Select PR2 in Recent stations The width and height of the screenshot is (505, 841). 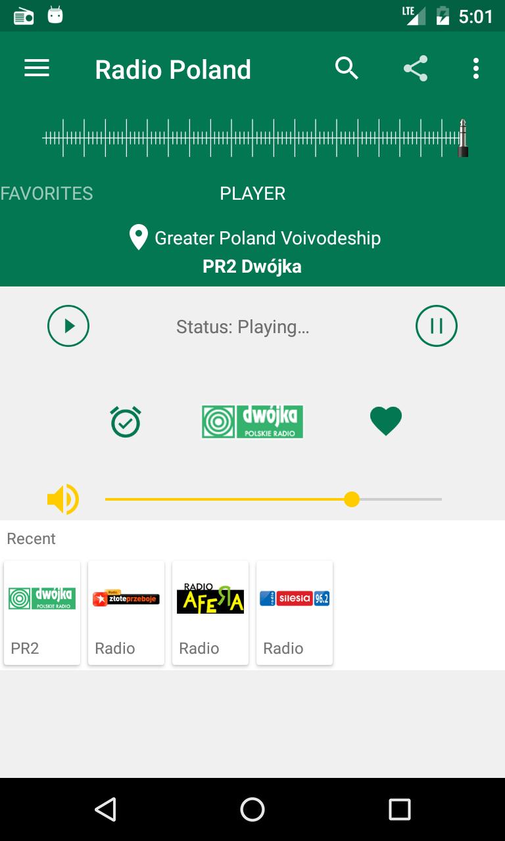click(x=42, y=613)
